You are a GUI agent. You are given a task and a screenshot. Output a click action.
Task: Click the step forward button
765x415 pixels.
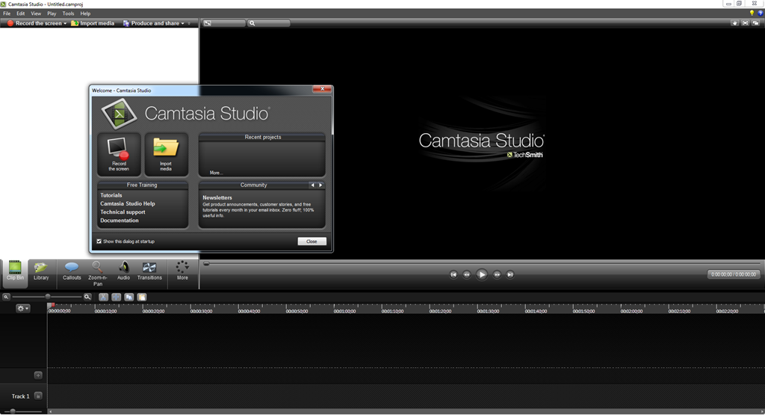point(497,274)
